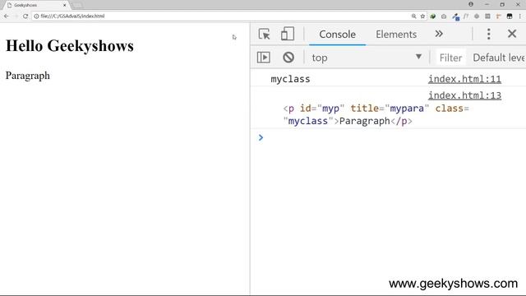Open Chrome profile icon in title bar

tap(471, 4)
